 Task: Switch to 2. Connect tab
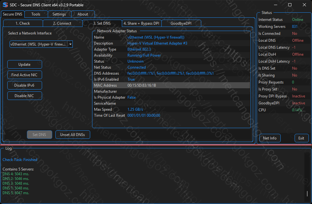pyautogui.click(x=62, y=23)
